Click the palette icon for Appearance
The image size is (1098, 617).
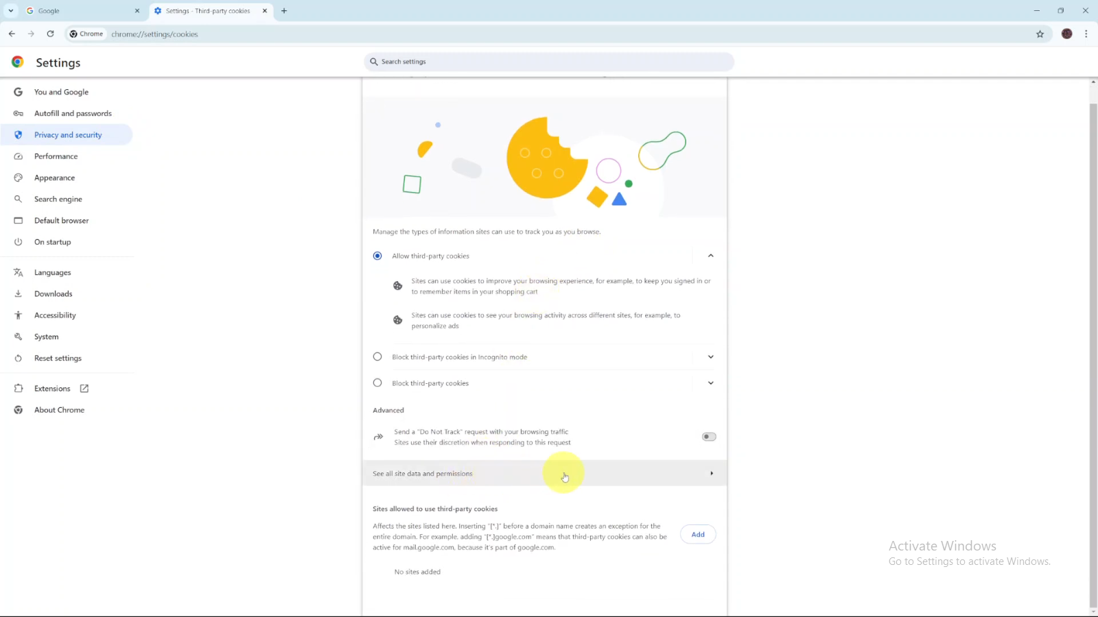pos(19,178)
